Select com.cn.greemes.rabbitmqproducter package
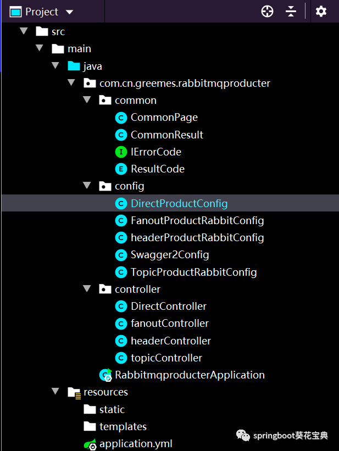 point(185,83)
